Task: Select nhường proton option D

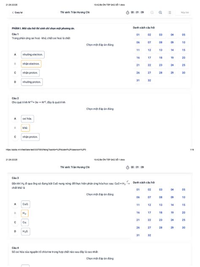Action: pyautogui.click(x=32, y=82)
